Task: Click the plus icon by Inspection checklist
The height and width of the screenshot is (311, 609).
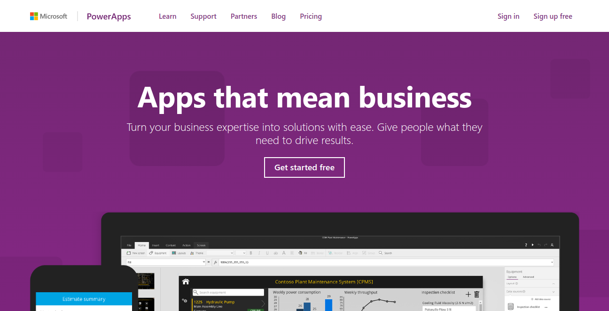Action: coord(468,294)
